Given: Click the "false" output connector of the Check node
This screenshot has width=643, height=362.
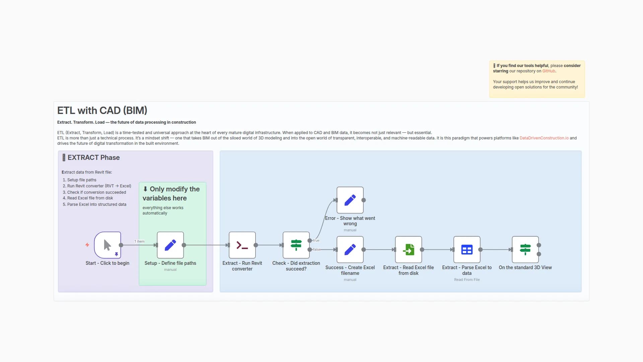Looking at the screenshot, I should click(x=309, y=250).
